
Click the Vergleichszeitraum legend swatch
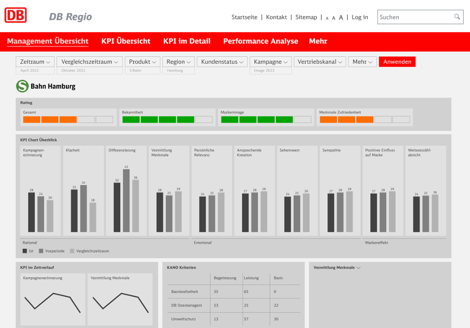pyautogui.click(x=72, y=251)
